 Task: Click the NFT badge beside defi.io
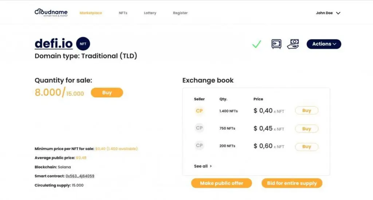(x=83, y=44)
